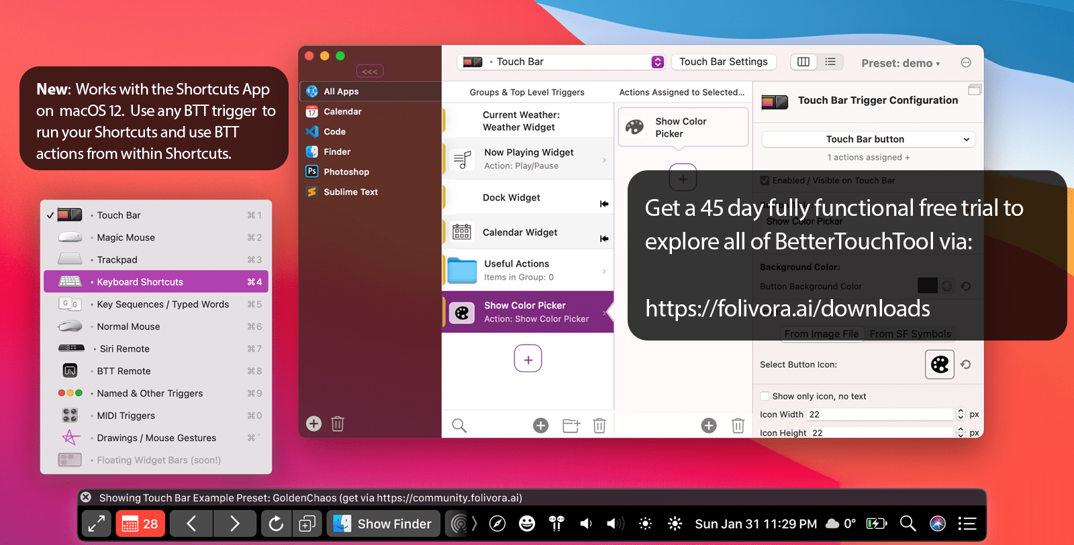Tap the Siri icon on Touch Bar

938,524
